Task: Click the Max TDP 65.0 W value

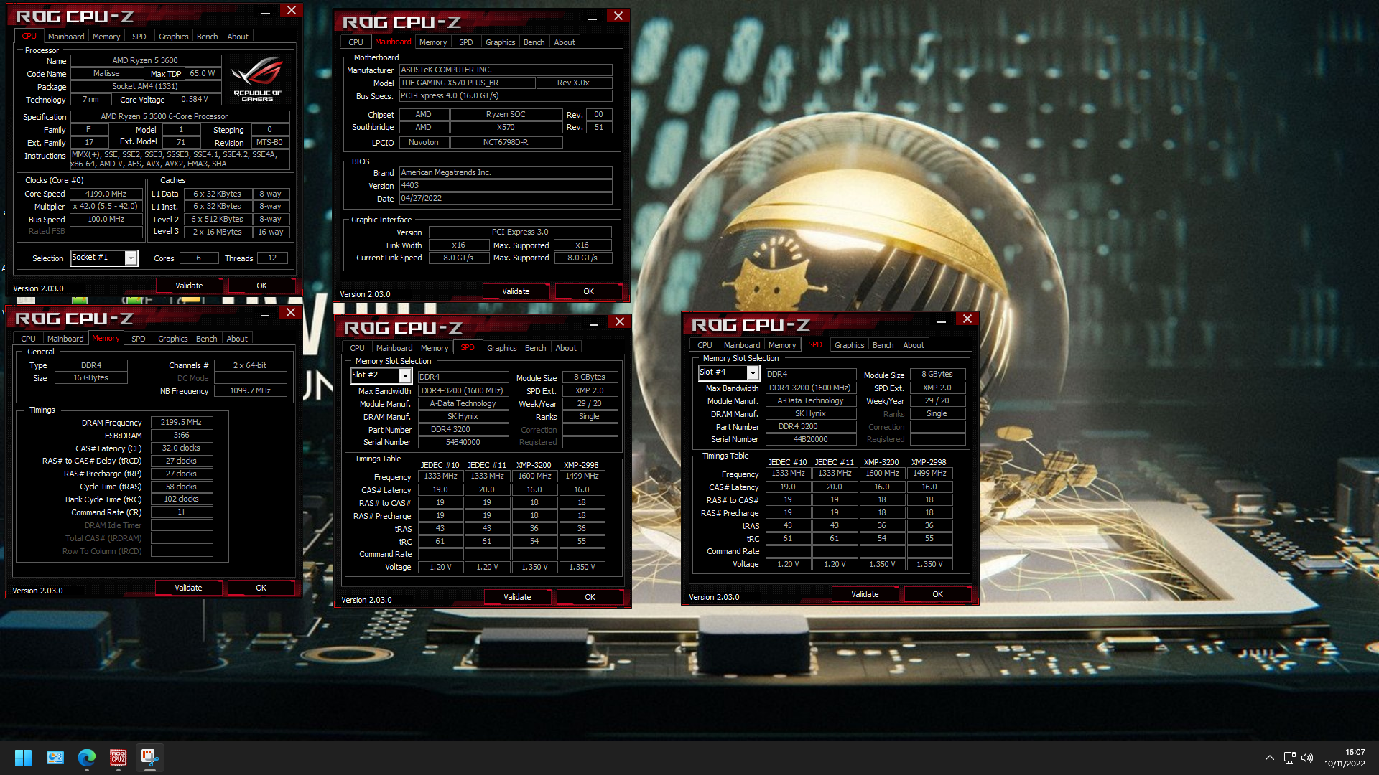Action: point(203,73)
